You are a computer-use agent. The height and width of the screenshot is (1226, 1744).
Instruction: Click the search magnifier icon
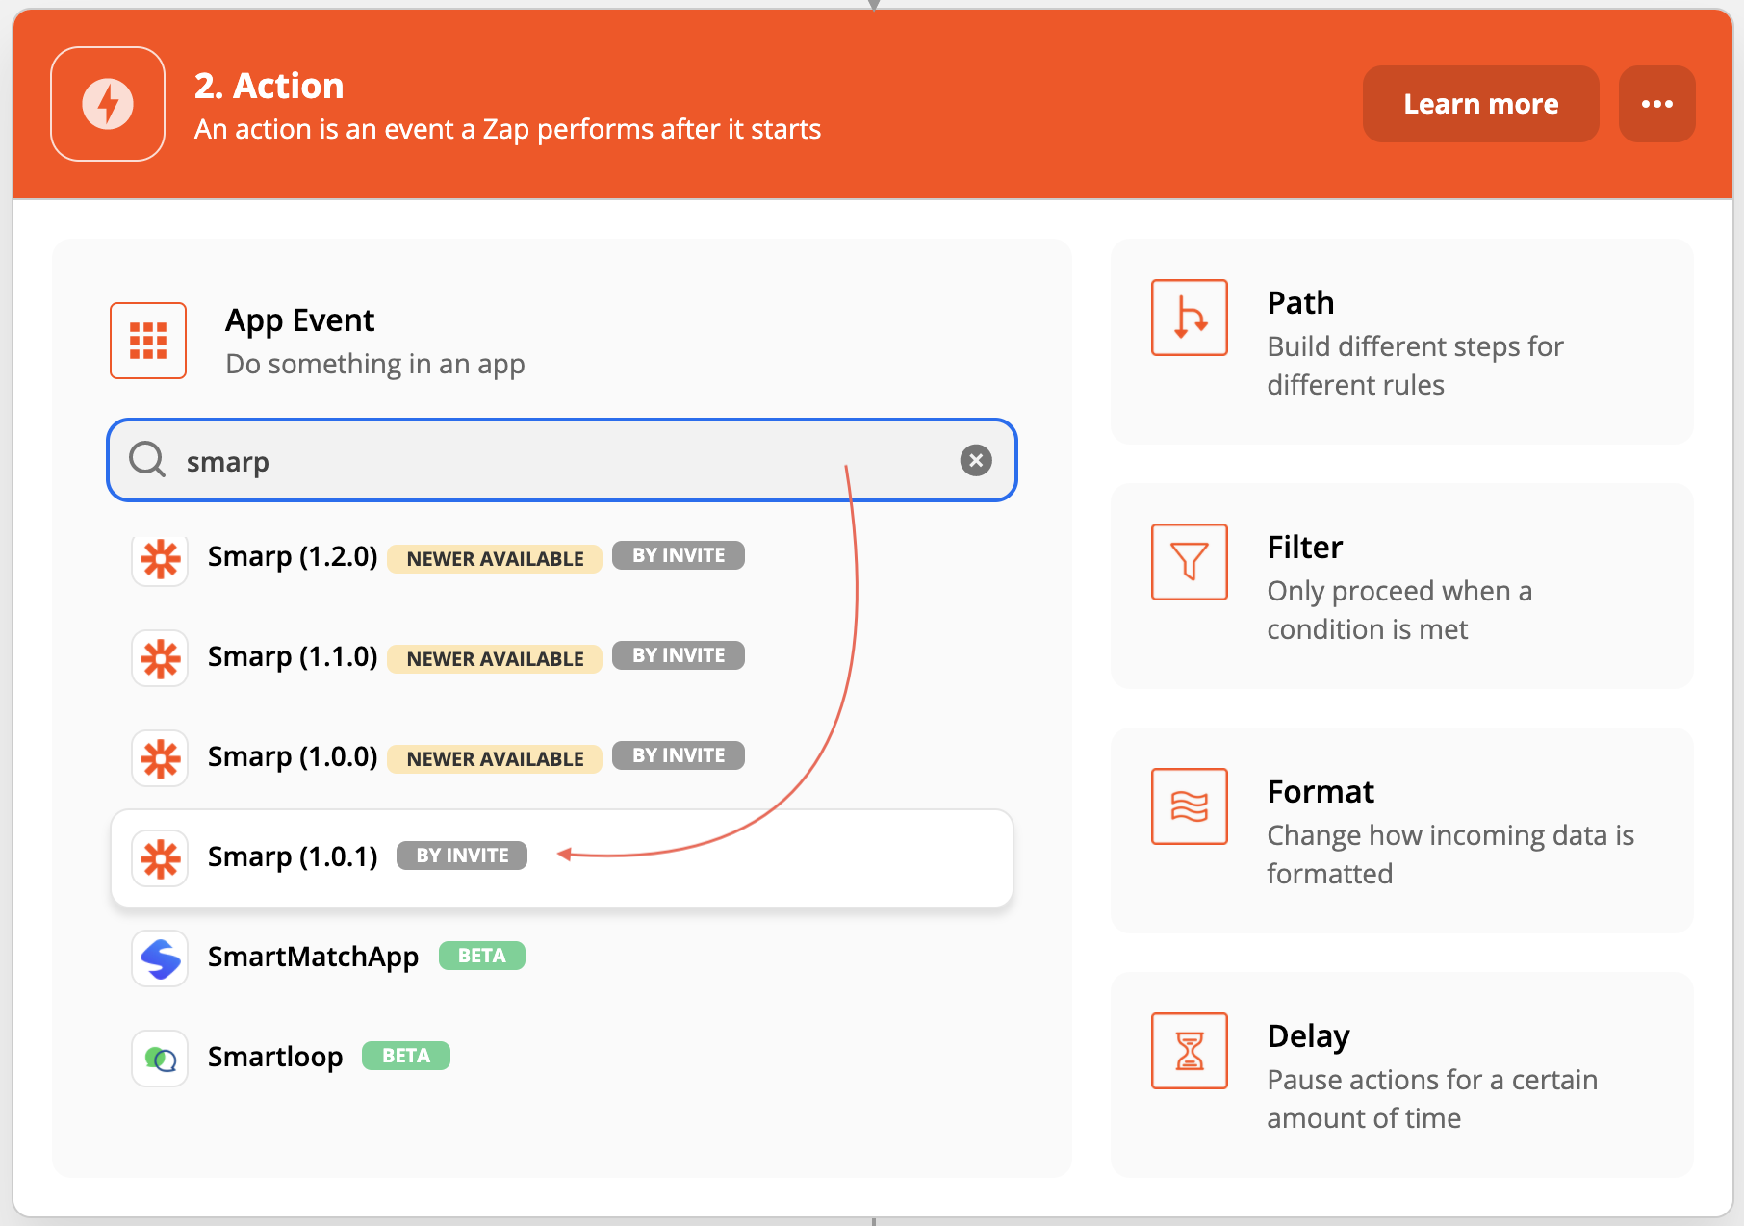147,460
